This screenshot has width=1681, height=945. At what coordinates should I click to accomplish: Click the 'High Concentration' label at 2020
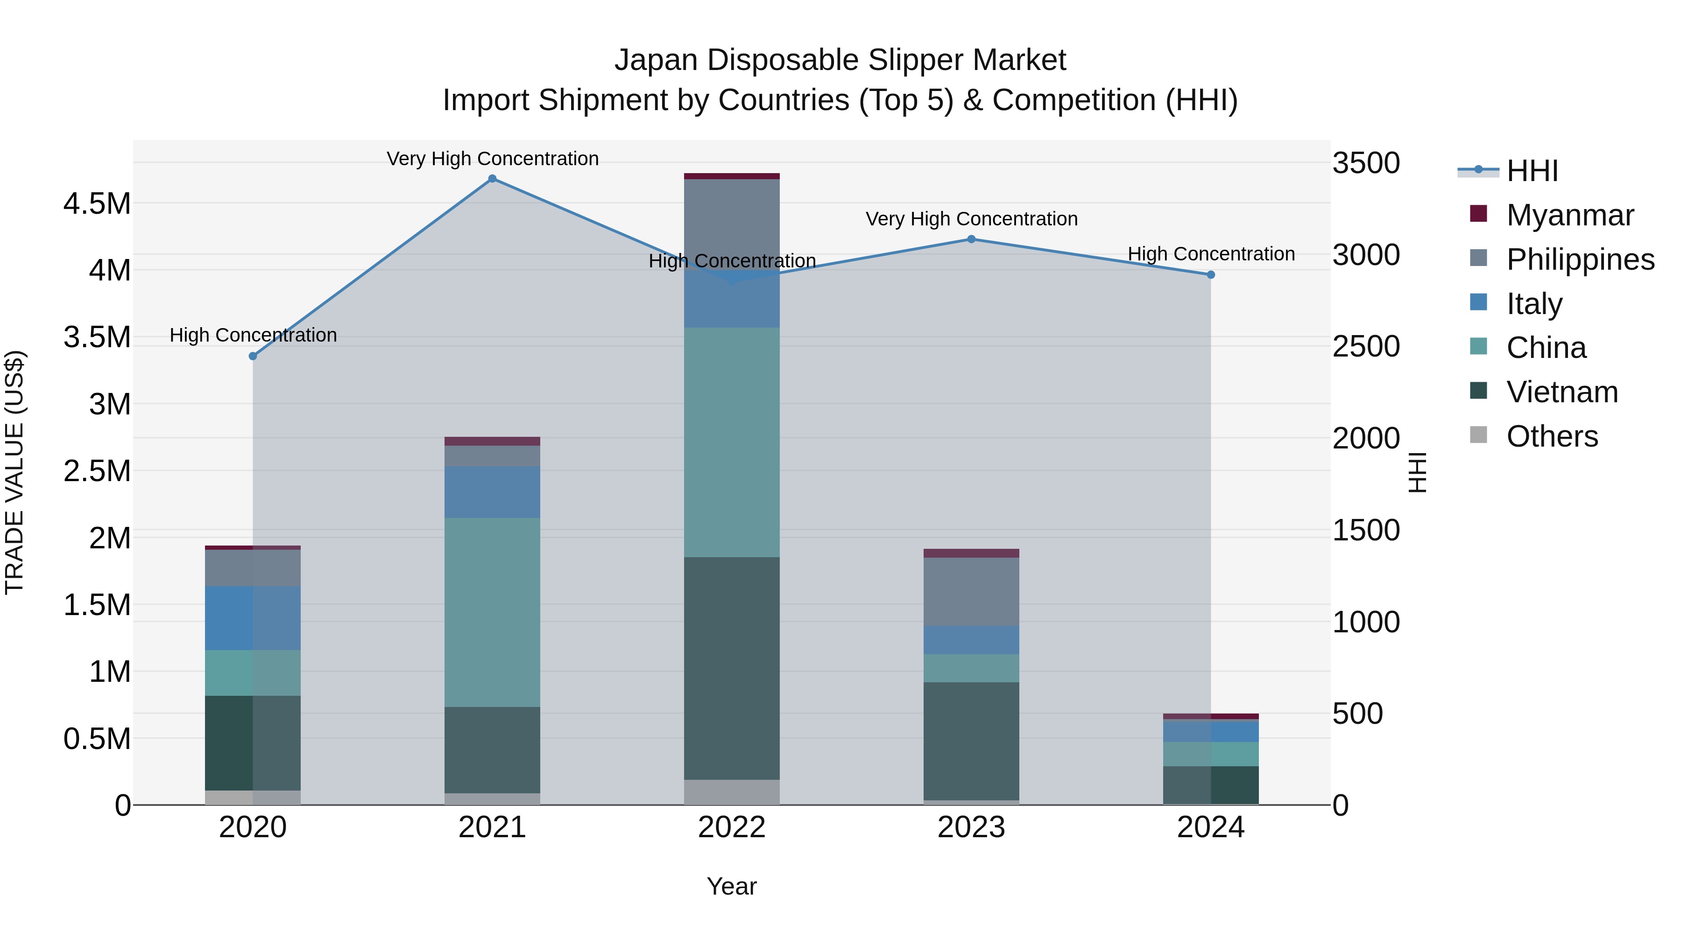coord(253,335)
